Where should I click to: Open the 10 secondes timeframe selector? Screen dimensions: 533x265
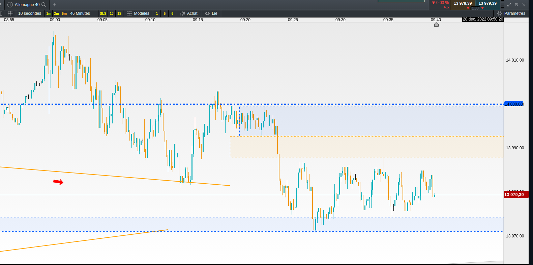pos(30,13)
